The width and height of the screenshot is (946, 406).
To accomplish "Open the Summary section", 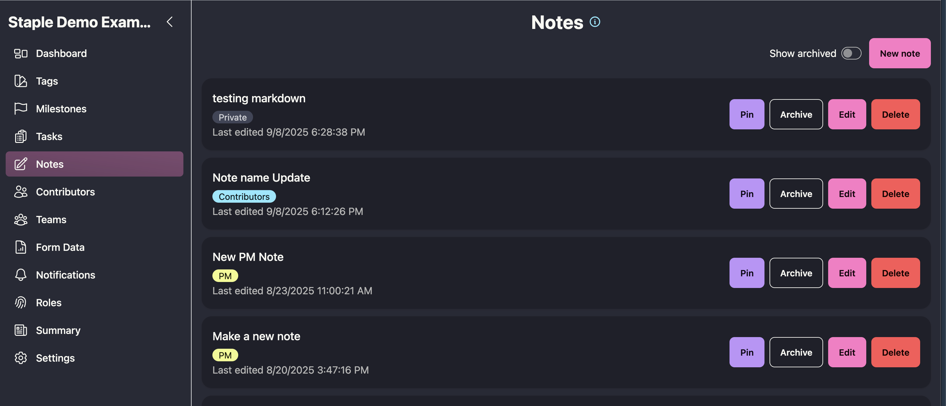I will [58, 330].
